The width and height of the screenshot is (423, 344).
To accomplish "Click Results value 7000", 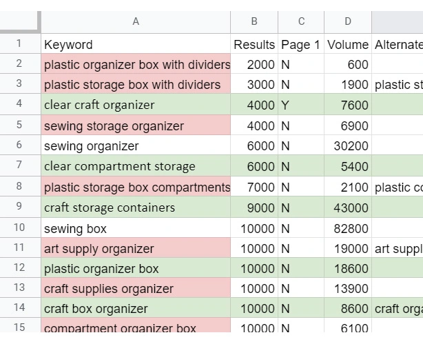I will [x=254, y=187].
